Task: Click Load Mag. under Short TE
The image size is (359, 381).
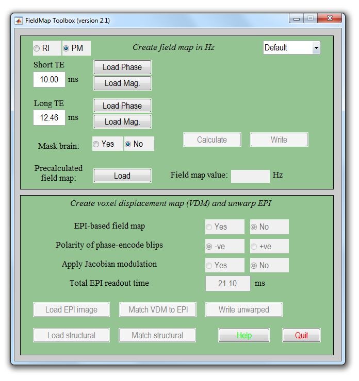Action: (x=122, y=83)
